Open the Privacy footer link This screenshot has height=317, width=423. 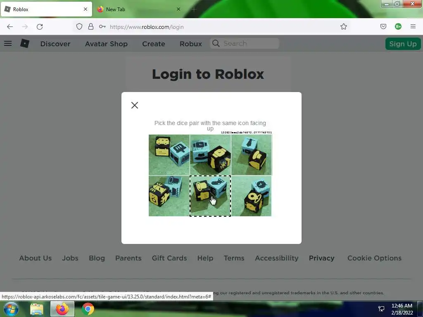(x=321, y=258)
